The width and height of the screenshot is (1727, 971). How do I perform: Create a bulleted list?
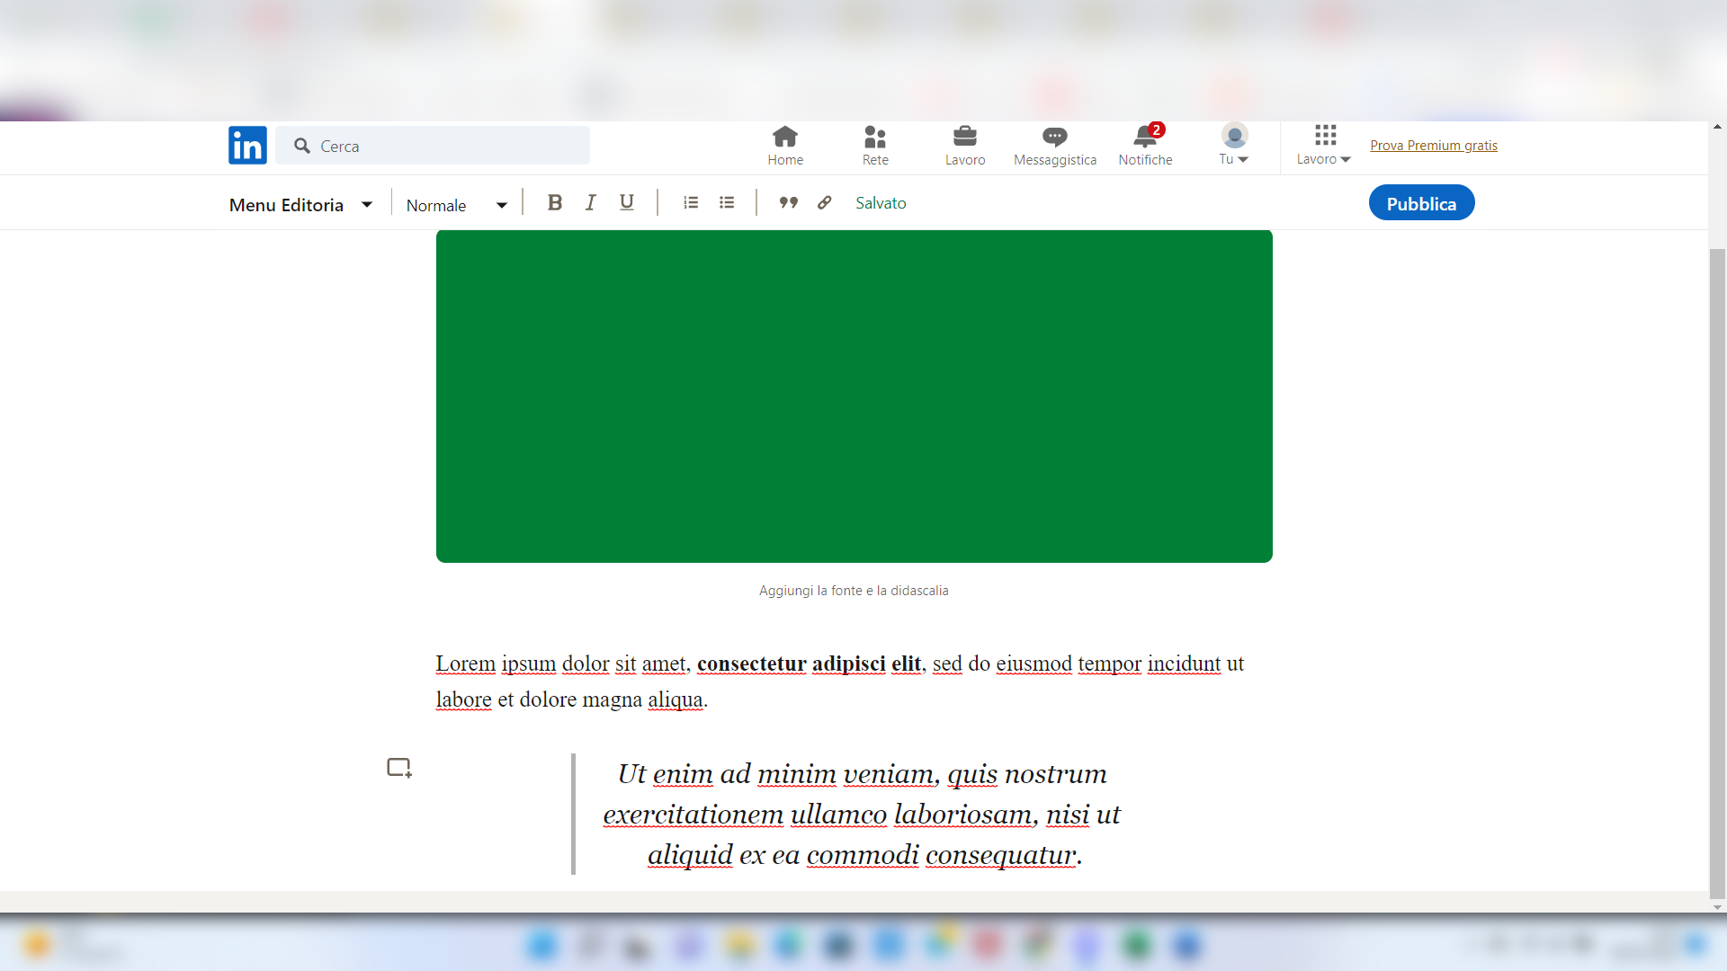[x=727, y=202]
